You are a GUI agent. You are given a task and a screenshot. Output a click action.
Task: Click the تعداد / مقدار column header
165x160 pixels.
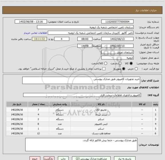pos(38,104)
